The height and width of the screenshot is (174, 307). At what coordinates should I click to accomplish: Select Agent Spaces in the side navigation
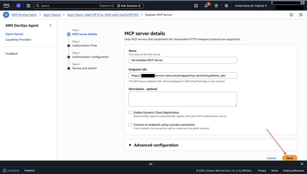(x=14, y=34)
